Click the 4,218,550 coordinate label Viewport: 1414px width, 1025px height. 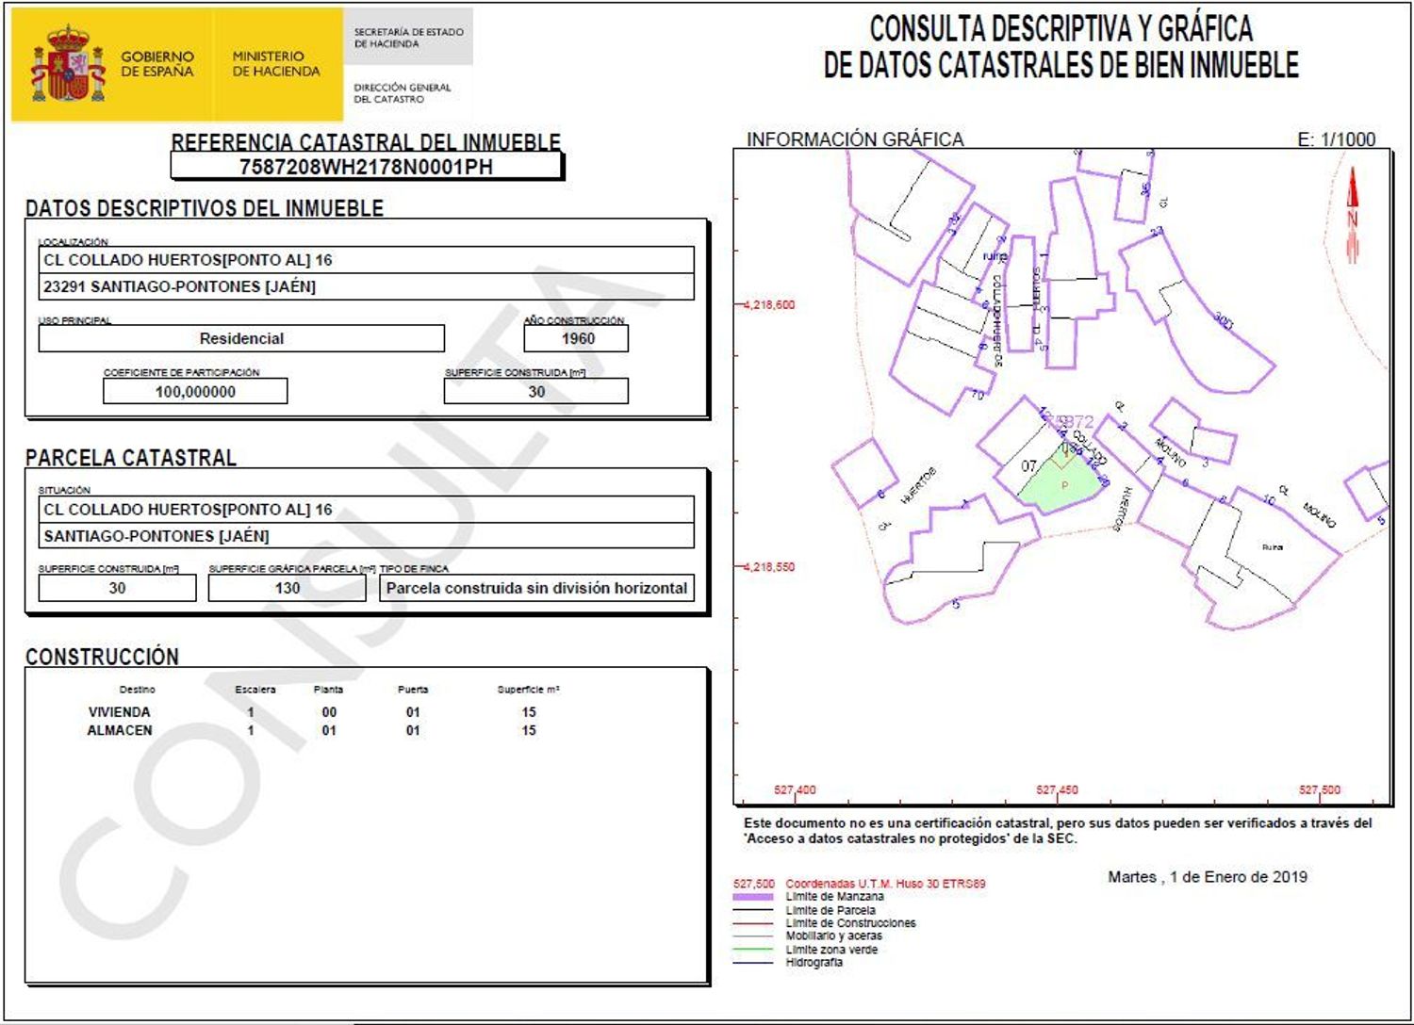point(769,567)
